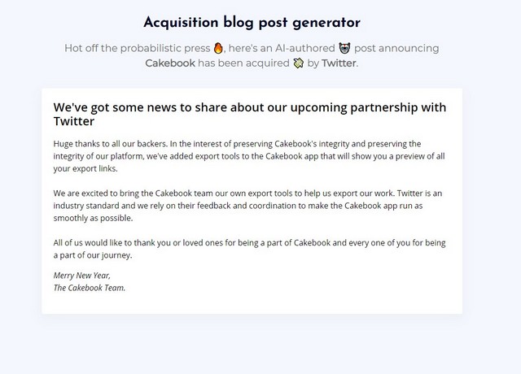Click bold Cakebook name in subtitle
This screenshot has width=521, height=374.
click(170, 63)
